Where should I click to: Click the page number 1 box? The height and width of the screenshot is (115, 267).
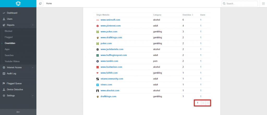click(x=198, y=103)
